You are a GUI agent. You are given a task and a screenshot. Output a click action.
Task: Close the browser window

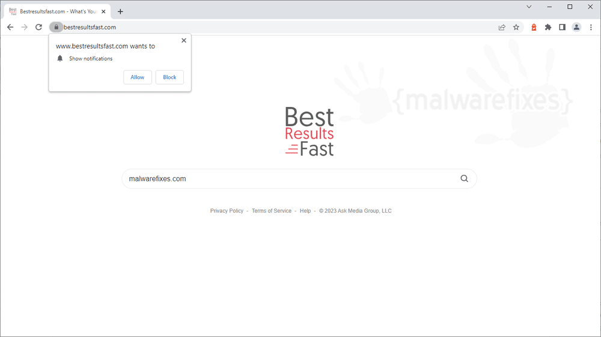590,7
